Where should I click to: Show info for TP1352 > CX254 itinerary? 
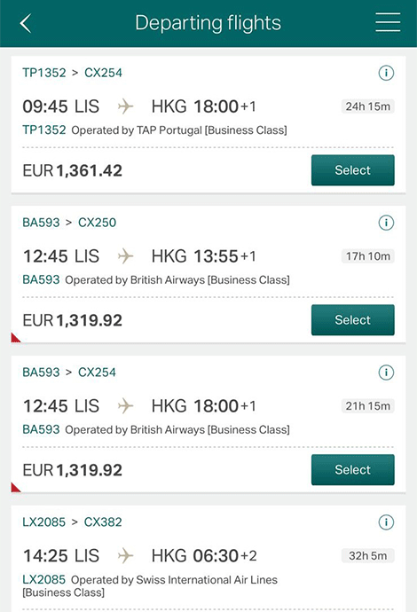coord(386,73)
